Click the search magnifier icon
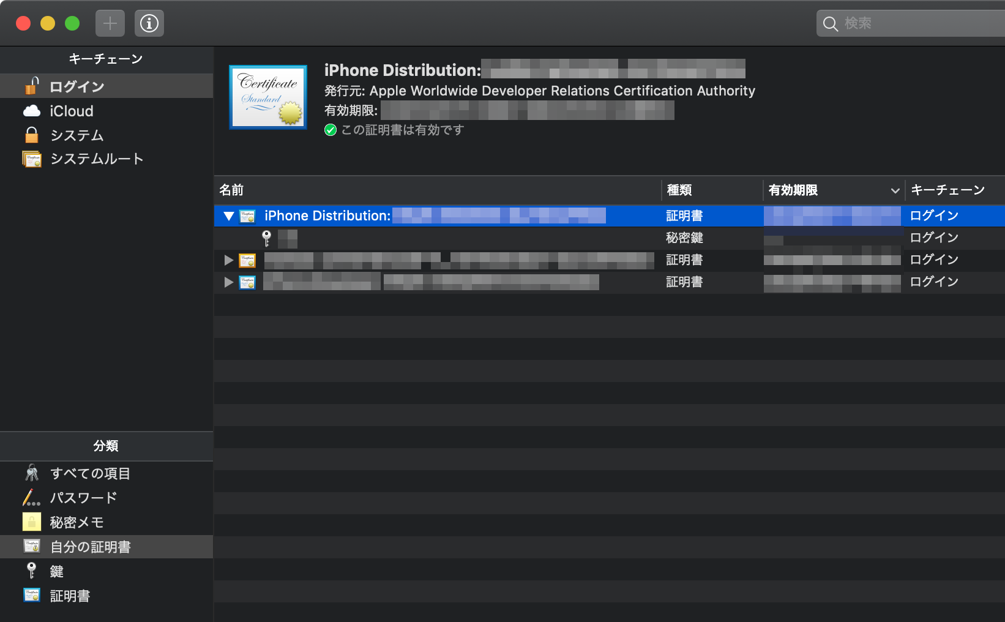 tap(831, 24)
